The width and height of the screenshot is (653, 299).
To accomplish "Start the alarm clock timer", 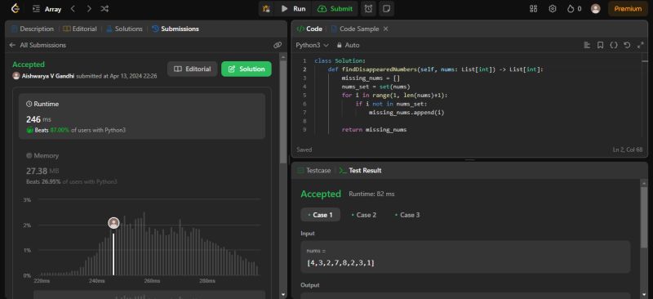I will click(x=368, y=9).
